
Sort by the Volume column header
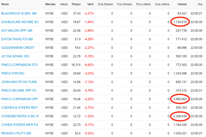(182, 4)
